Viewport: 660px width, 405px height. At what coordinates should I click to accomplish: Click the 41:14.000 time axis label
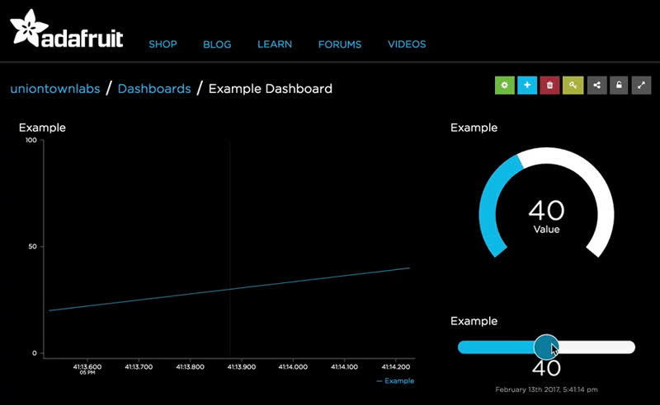[x=293, y=367]
